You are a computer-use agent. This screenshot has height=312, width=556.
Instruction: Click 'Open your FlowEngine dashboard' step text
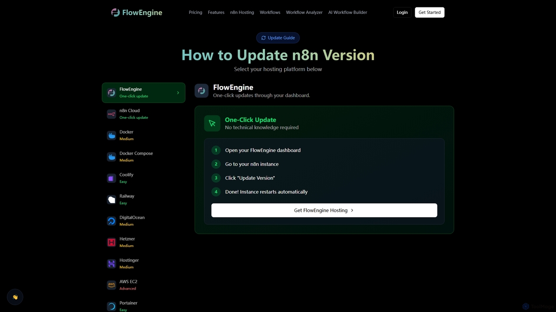click(x=263, y=150)
